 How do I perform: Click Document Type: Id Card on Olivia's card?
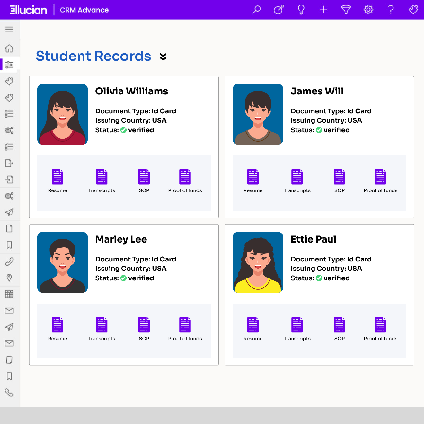pos(136,111)
